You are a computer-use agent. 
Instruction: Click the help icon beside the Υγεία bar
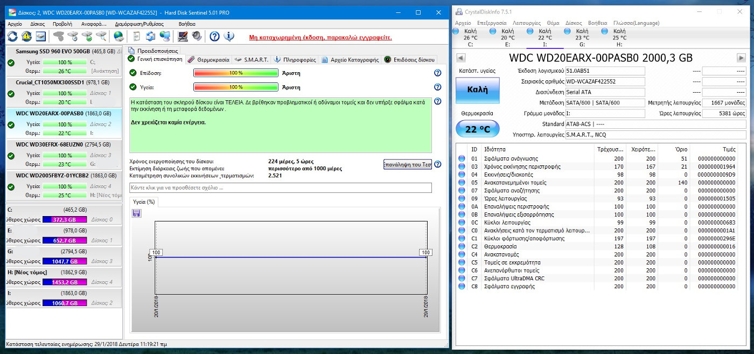click(x=437, y=87)
